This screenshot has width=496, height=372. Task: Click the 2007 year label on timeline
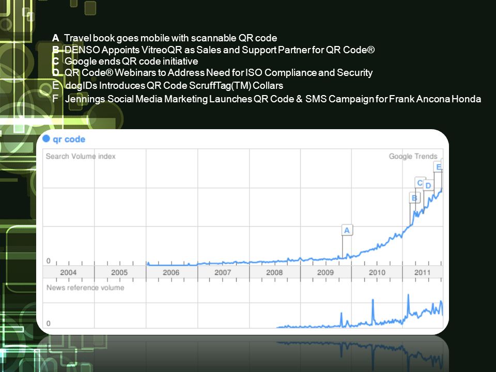tap(223, 272)
